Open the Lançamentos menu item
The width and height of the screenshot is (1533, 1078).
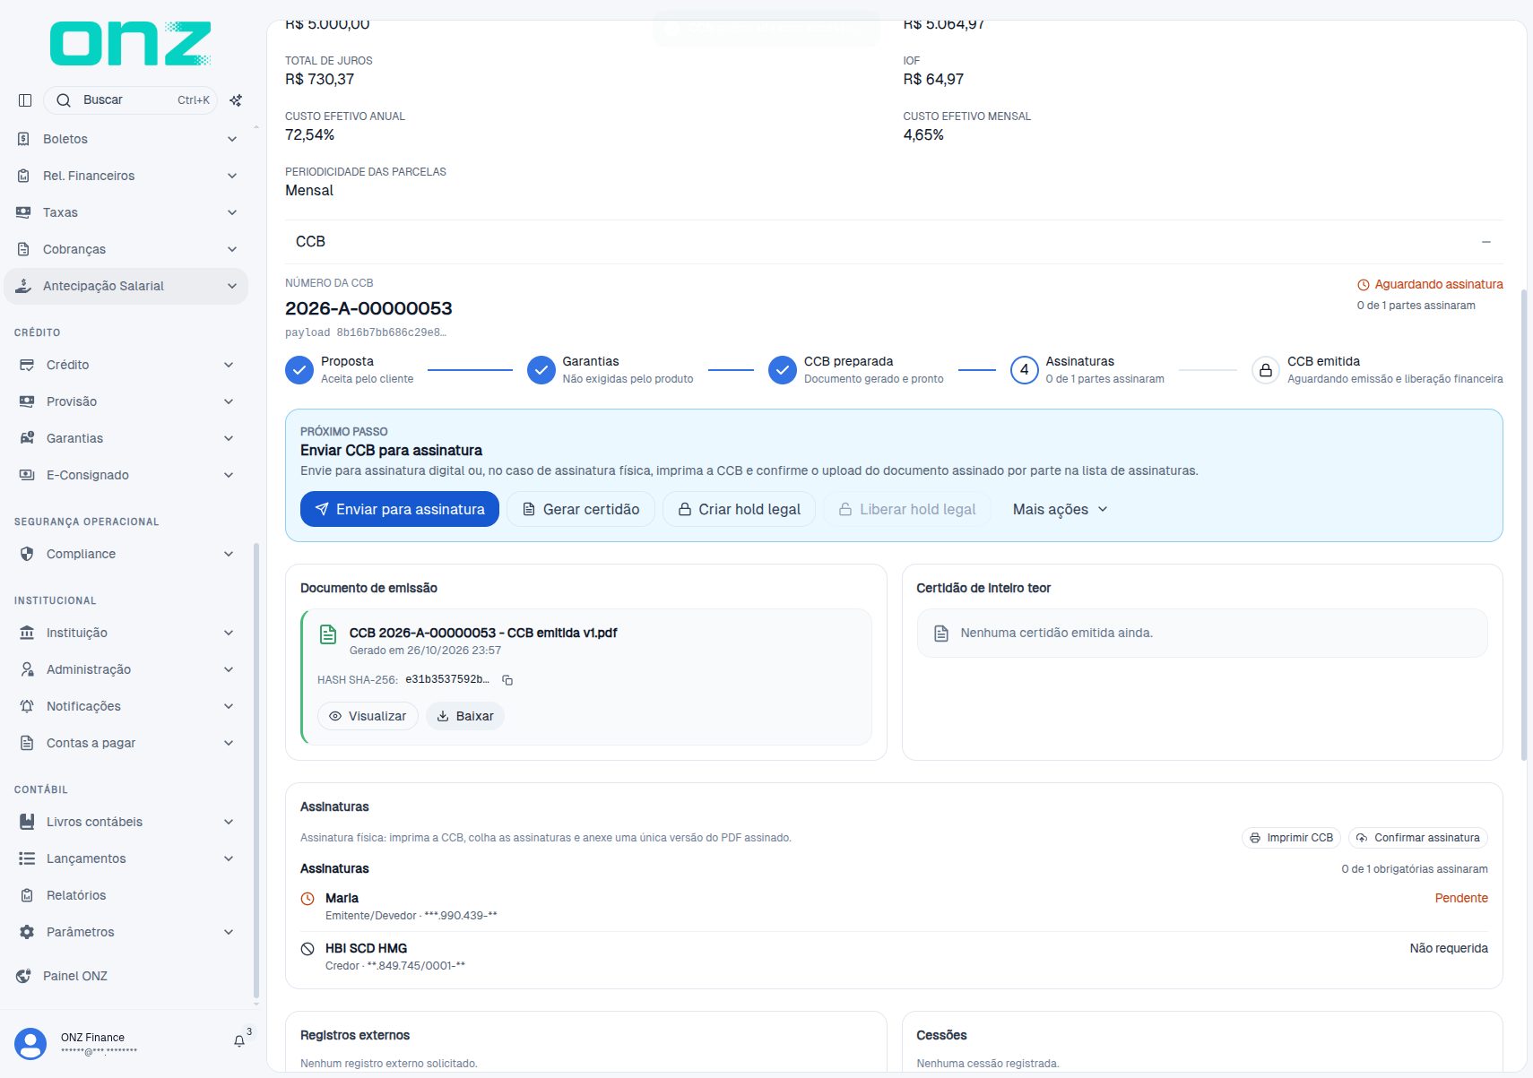click(x=126, y=858)
